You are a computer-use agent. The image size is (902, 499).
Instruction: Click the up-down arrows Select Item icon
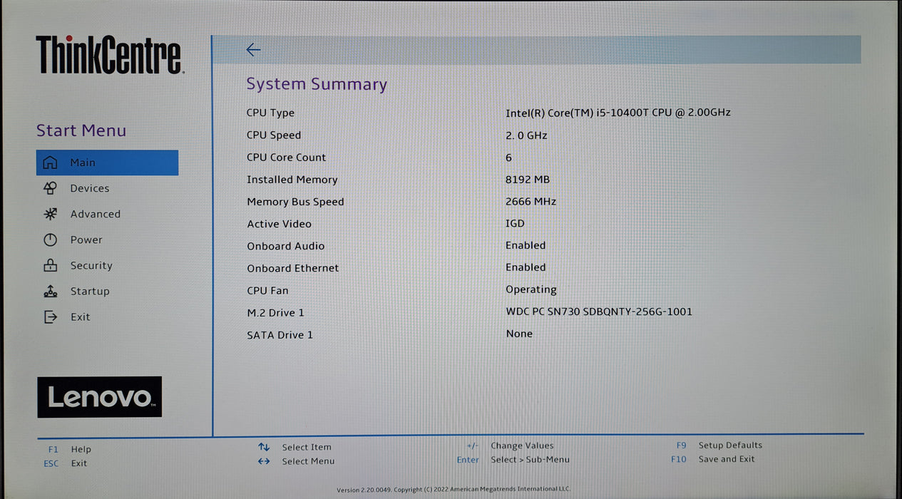click(x=264, y=447)
